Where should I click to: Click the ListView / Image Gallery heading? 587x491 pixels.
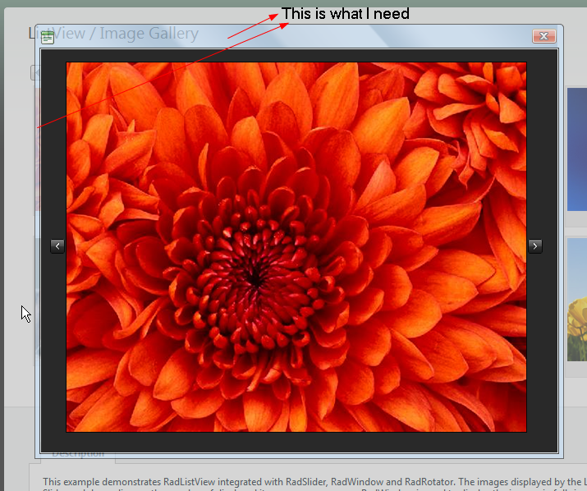[x=113, y=34]
